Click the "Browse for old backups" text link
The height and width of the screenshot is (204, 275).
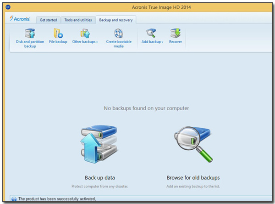pos(193,177)
